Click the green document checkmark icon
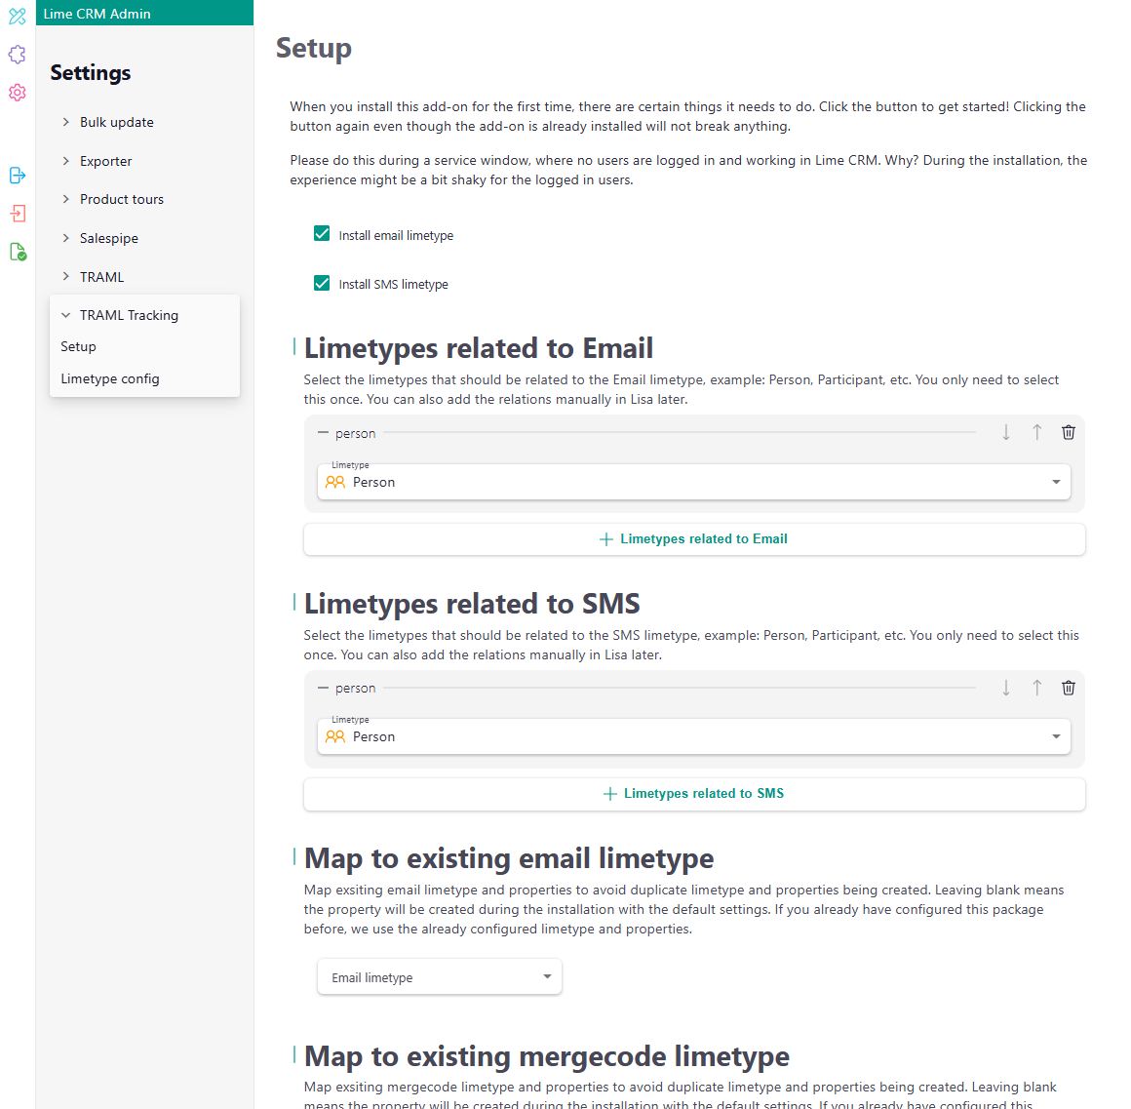The width and height of the screenshot is (1131, 1109). pyautogui.click(x=18, y=252)
